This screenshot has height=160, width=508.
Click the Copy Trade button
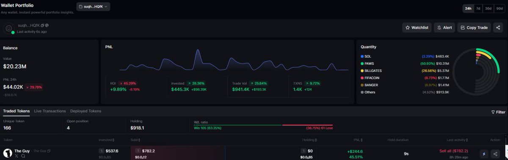(x=474, y=28)
